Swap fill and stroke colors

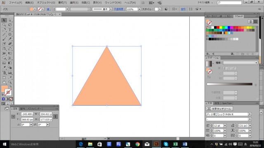pos(11,87)
